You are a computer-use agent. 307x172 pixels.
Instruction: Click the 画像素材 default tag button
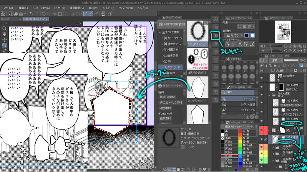(165, 118)
